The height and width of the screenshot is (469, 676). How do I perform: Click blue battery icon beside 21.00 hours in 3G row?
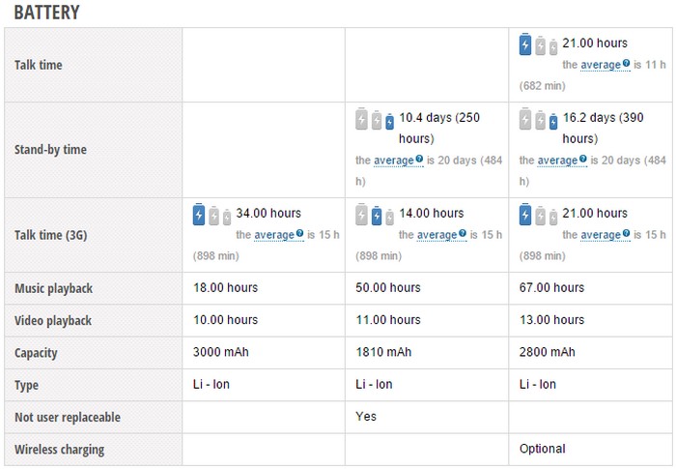[525, 215]
